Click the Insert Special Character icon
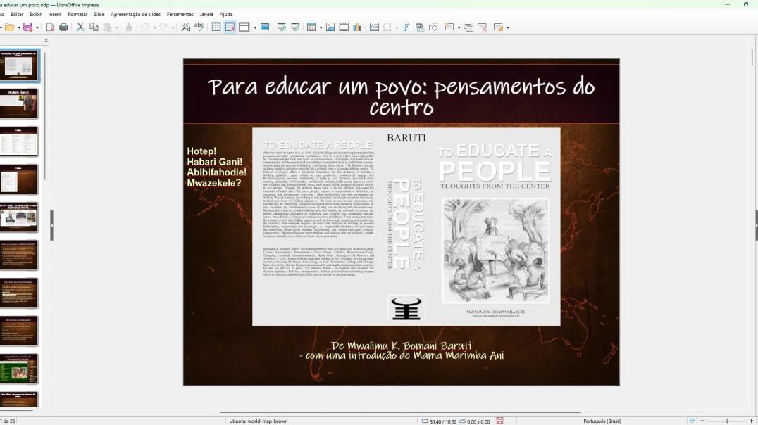 tap(387, 27)
